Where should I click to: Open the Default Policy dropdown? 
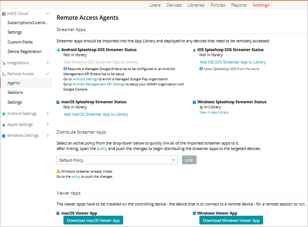pos(117,160)
